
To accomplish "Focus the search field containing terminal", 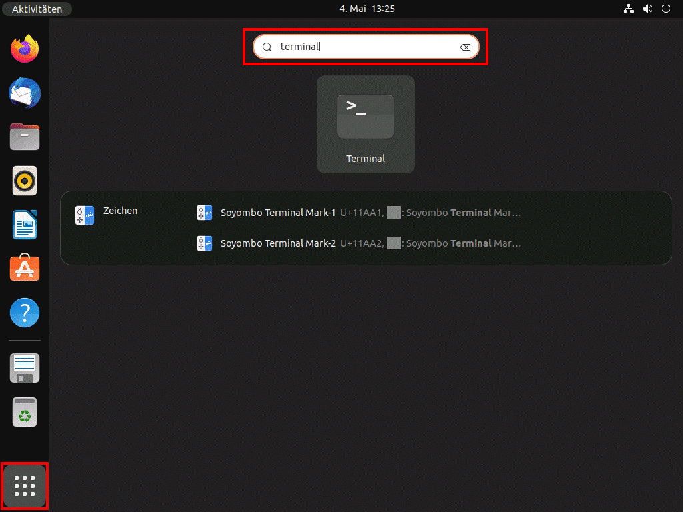I will [x=366, y=47].
